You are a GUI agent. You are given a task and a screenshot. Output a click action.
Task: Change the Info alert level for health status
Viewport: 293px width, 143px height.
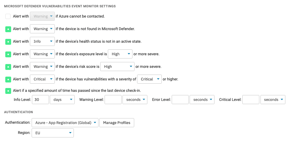42,42
